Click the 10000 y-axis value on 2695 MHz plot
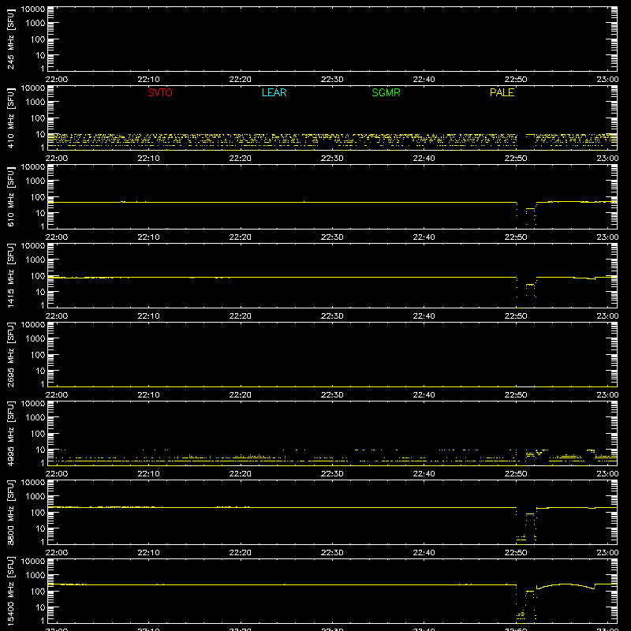 (33, 325)
